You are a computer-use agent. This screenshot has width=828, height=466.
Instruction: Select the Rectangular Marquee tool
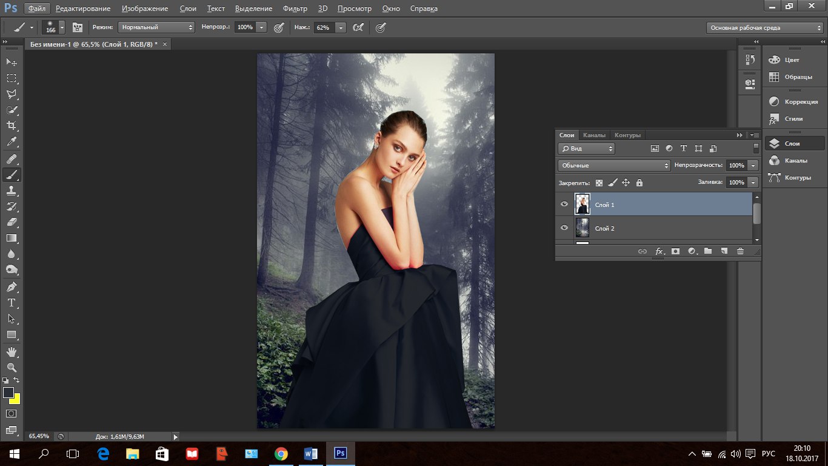pos(12,78)
